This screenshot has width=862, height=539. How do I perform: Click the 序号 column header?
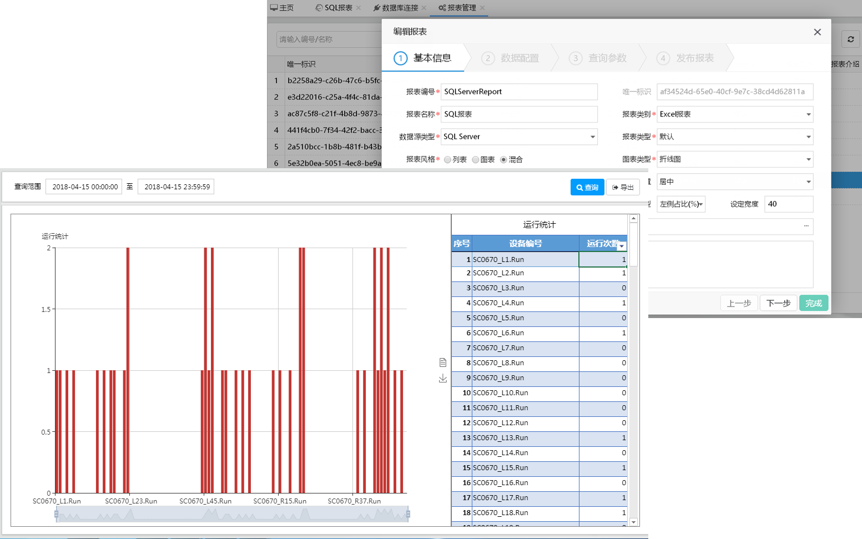click(462, 243)
